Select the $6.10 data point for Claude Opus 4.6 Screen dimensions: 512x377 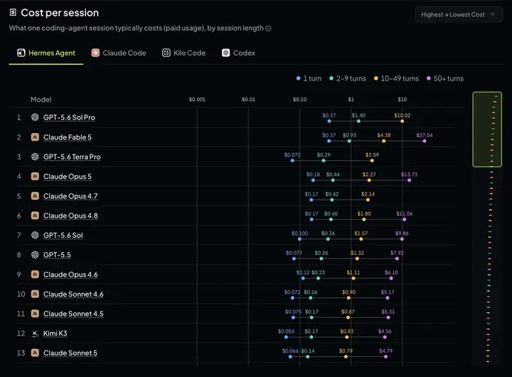pyautogui.click(x=391, y=278)
